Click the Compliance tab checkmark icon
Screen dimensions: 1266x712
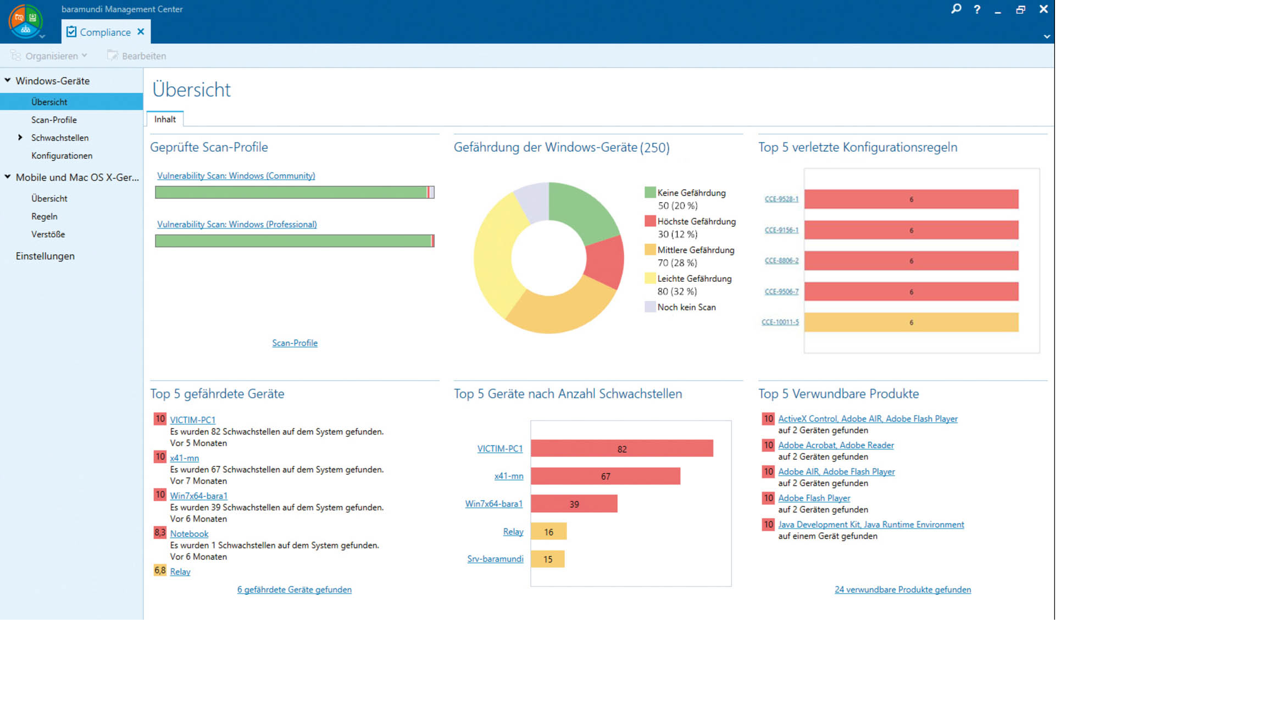[71, 32]
